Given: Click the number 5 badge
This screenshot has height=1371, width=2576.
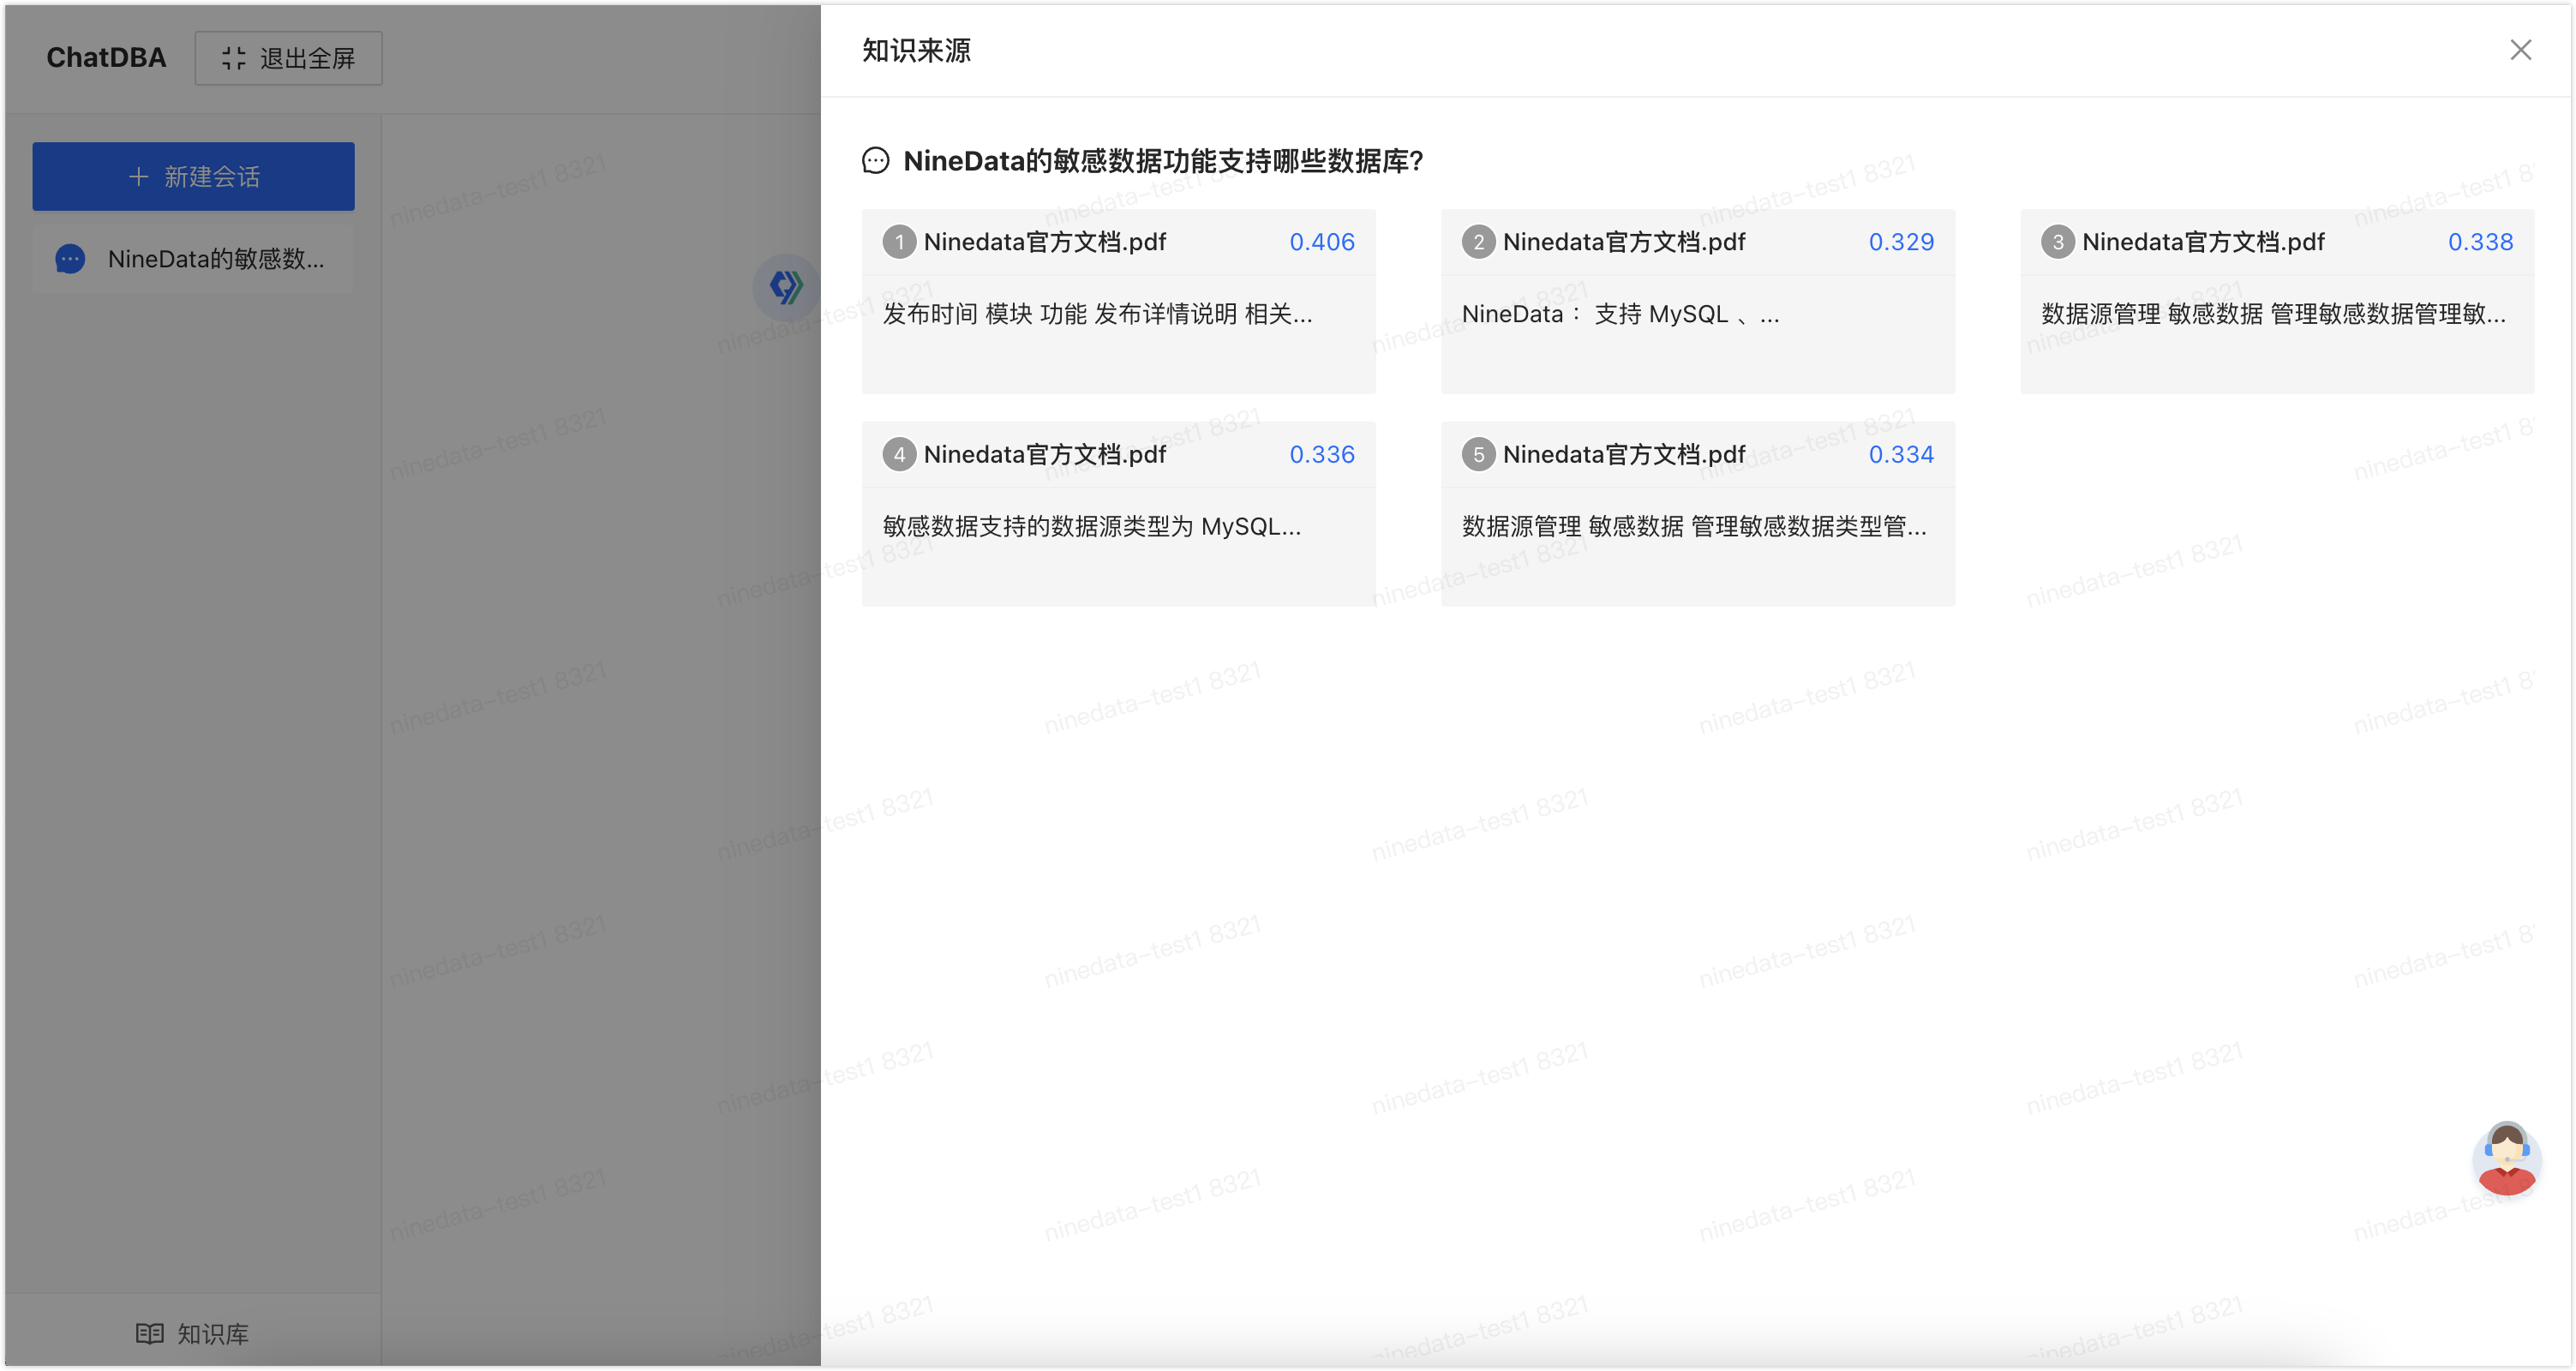Looking at the screenshot, I should (1478, 454).
